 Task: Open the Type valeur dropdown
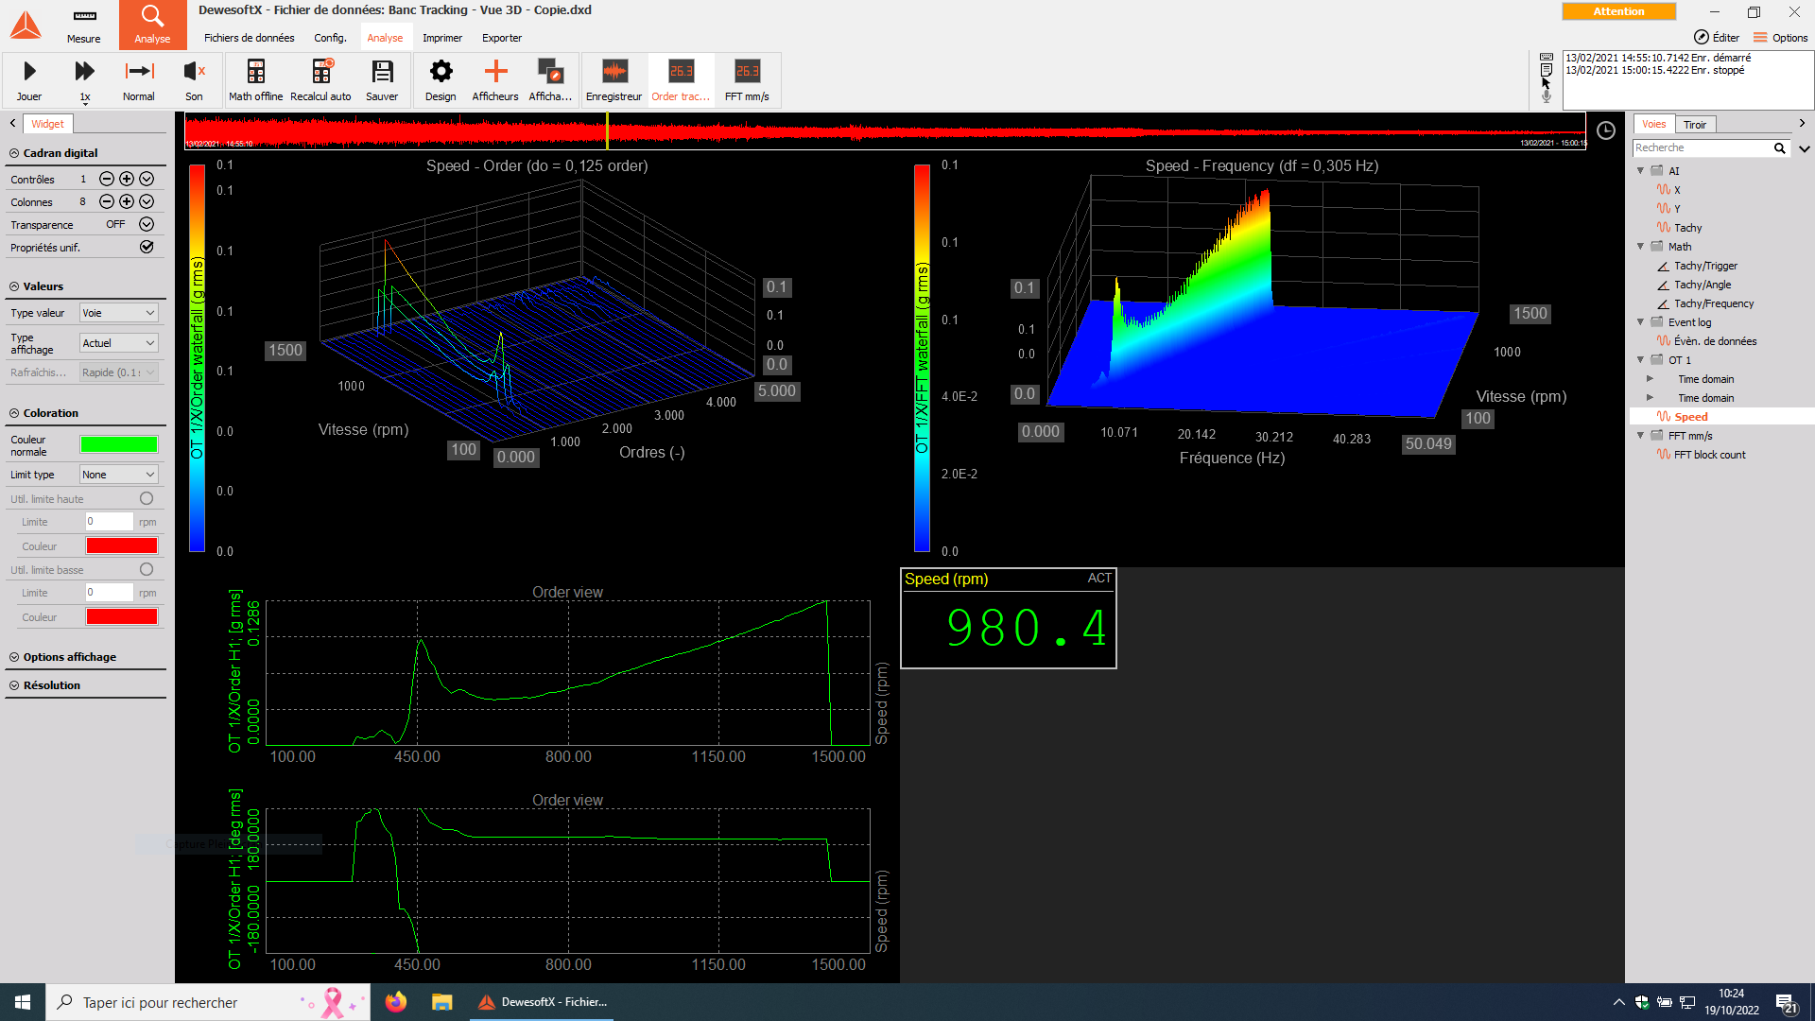point(118,313)
